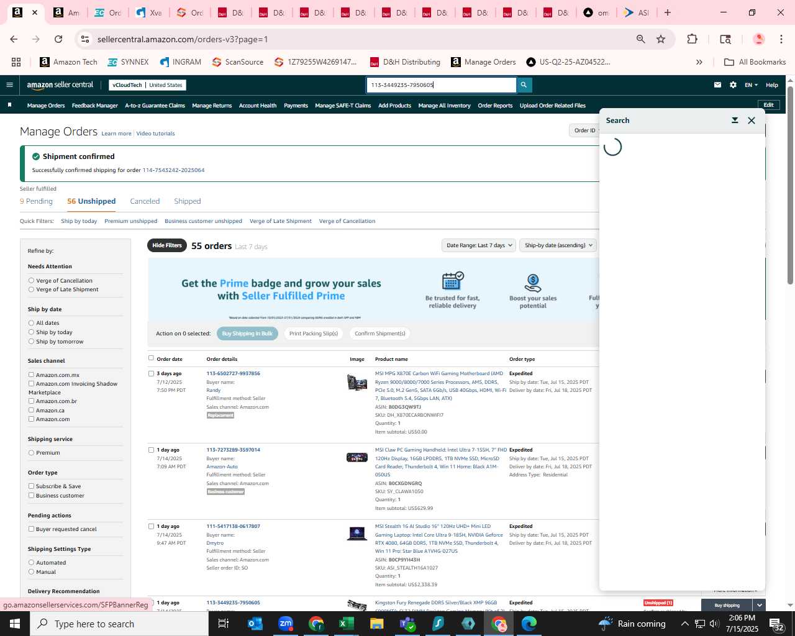The width and height of the screenshot is (795, 636).
Task: Click Print Packing Slip(s) button
Action: click(314, 334)
